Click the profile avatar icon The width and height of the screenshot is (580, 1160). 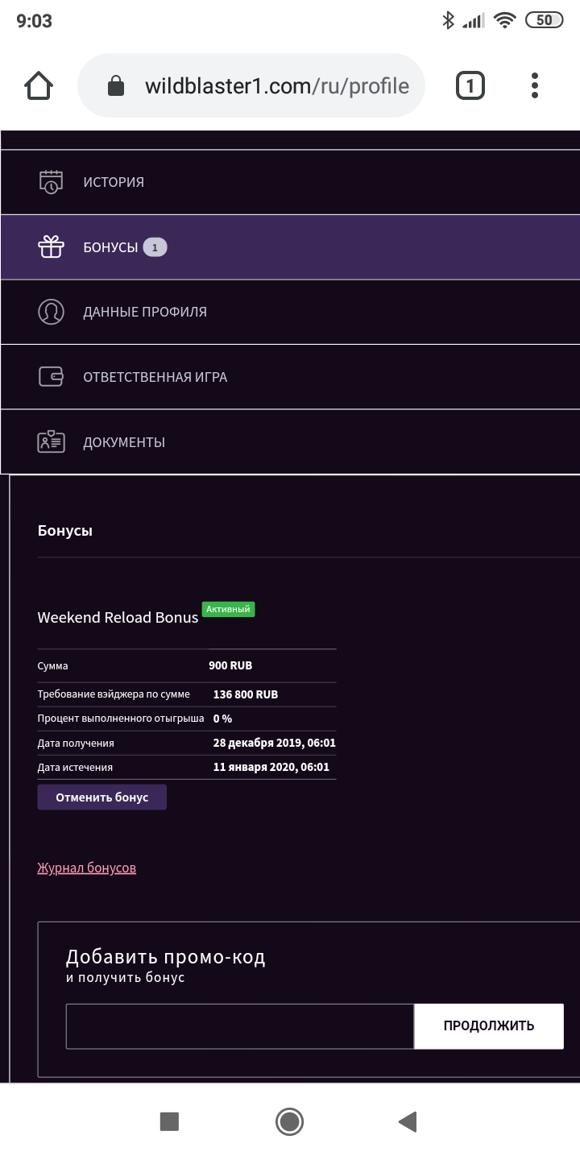(51, 312)
